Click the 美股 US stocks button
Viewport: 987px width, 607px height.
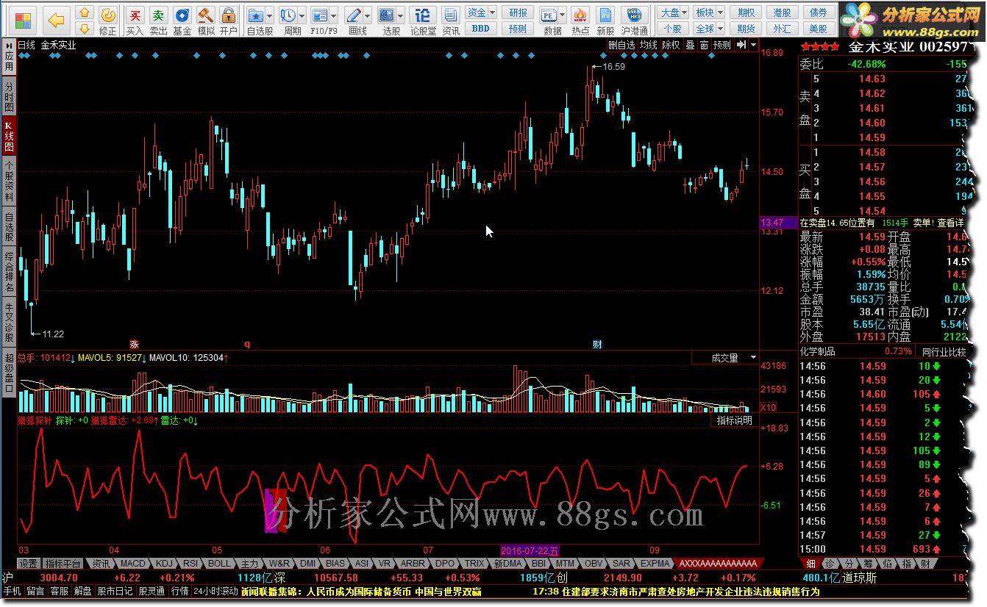[x=818, y=29]
